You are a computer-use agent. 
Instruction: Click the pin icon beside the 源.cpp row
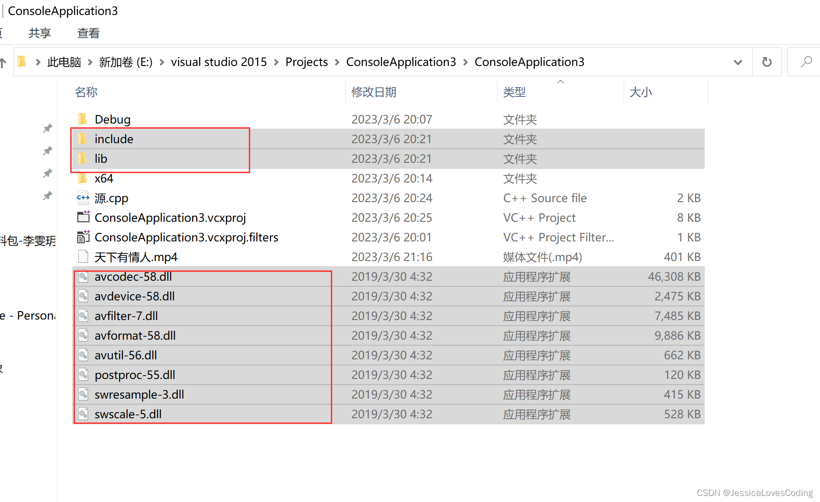click(47, 196)
